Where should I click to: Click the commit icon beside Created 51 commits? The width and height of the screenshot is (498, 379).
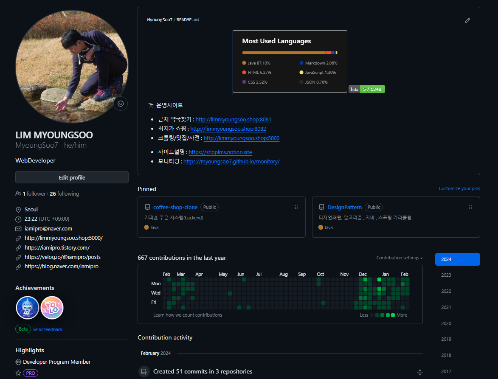coord(144,372)
